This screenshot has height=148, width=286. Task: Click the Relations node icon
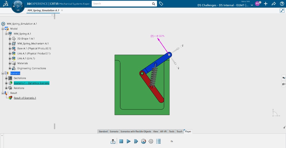pyautogui.click(x=10, y=88)
